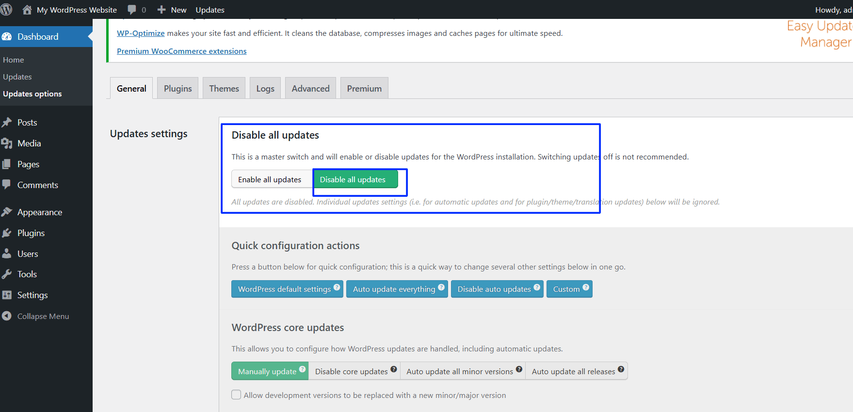Click Disable auto updates button
This screenshot has height=412, width=853.
[x=497, y=289]
